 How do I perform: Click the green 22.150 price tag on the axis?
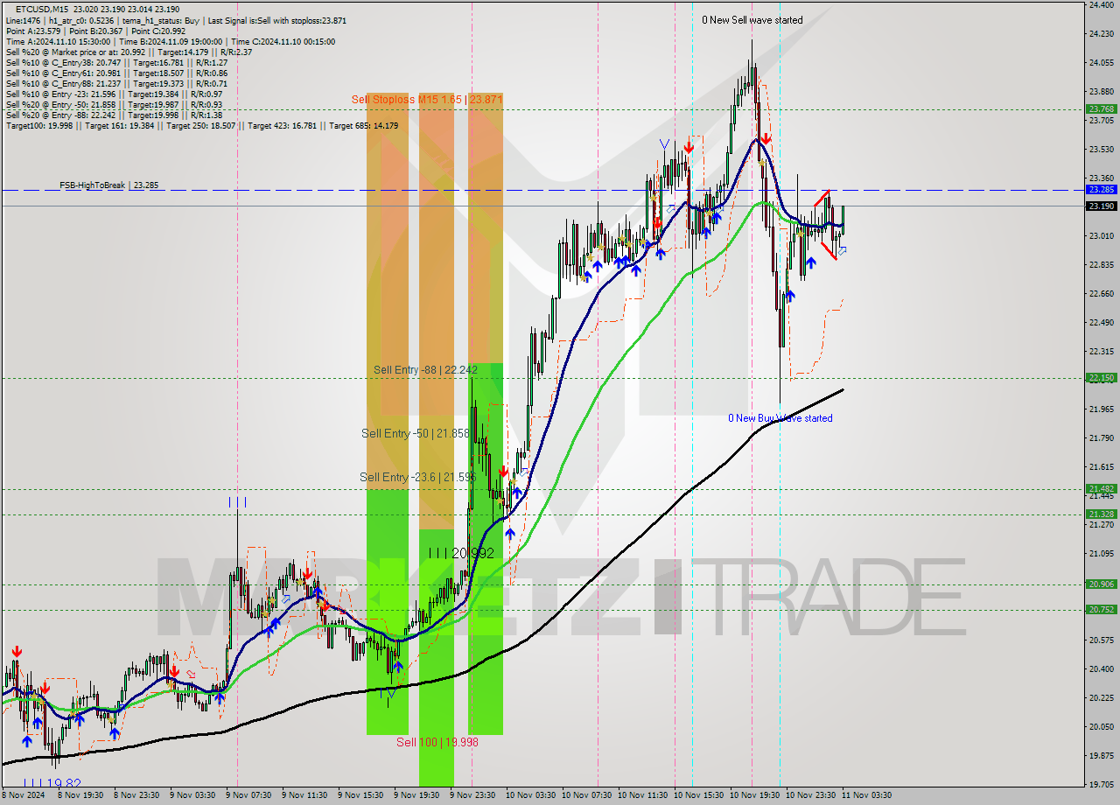tap(1100, 378)
